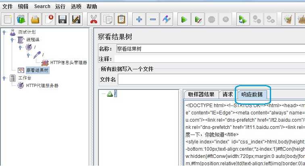The height and width of the screenshot is (166, 305).
Task: Click the Cut scissors icon
Action: [94, 19]
